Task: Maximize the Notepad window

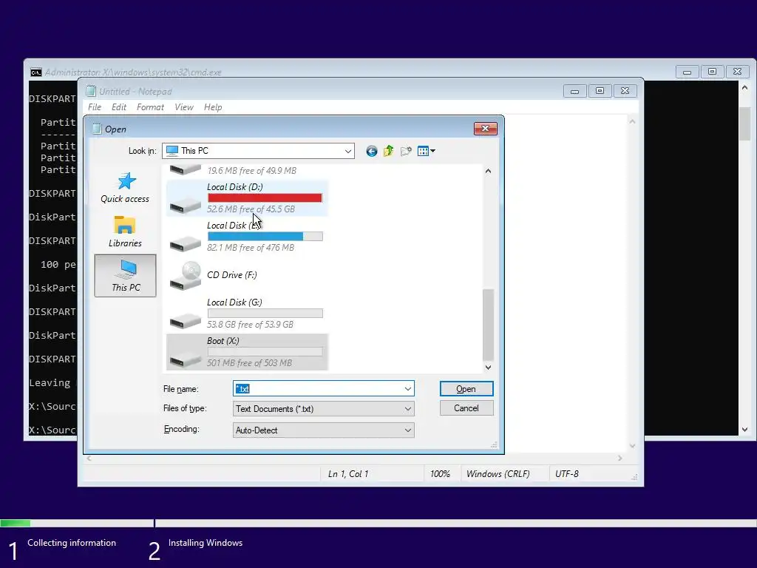Action: click(x=600, y=91)
